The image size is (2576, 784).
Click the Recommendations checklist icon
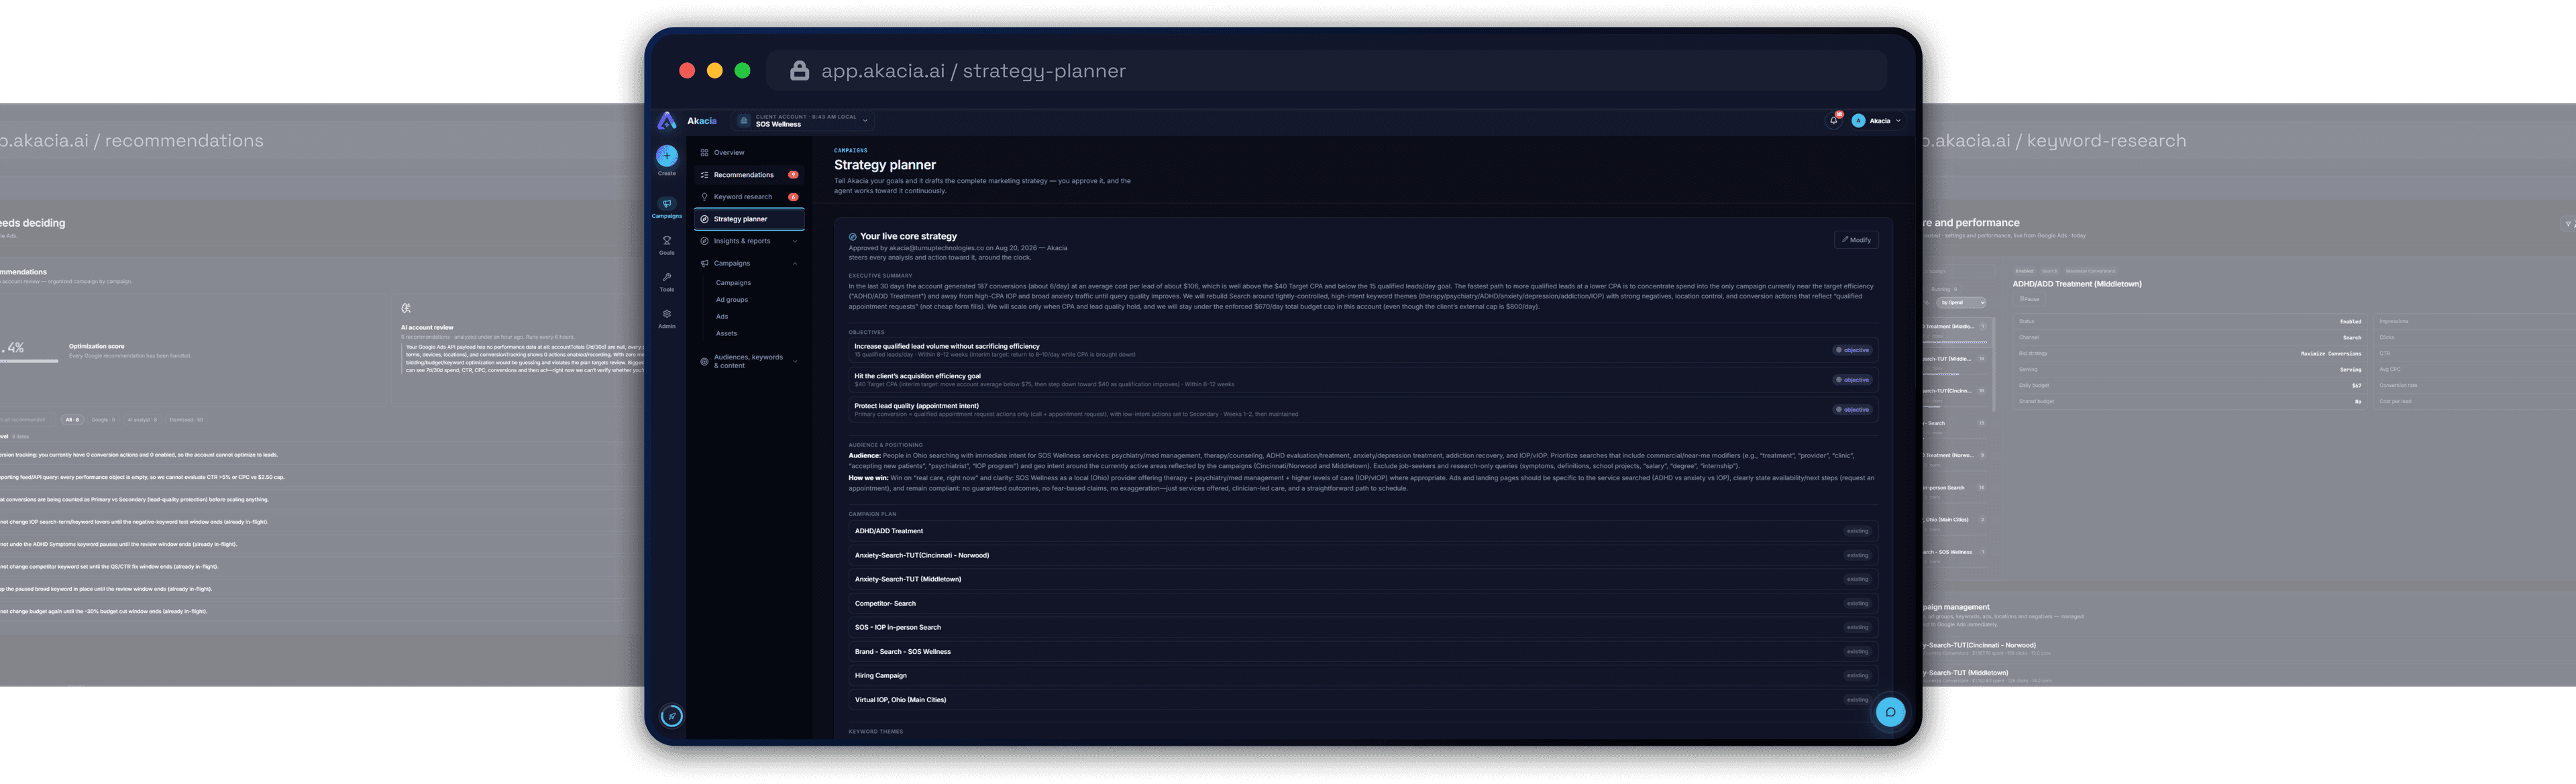tap(704, 175)
